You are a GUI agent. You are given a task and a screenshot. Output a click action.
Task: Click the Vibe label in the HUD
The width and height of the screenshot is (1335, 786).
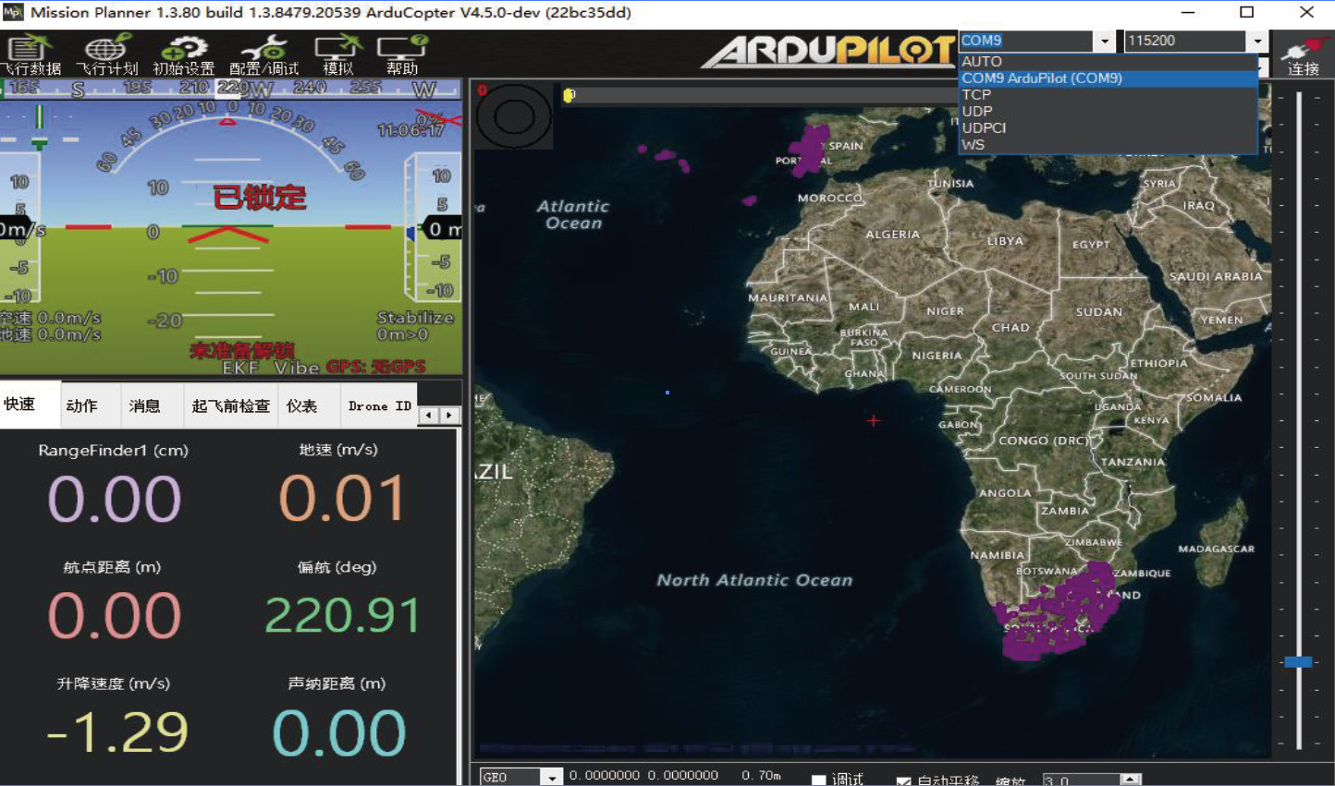click(x=296, y=368)
